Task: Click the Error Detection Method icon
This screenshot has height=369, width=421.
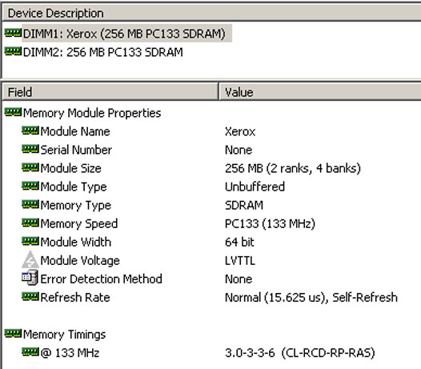Action: pyautogui.click(x=30, y=278)
